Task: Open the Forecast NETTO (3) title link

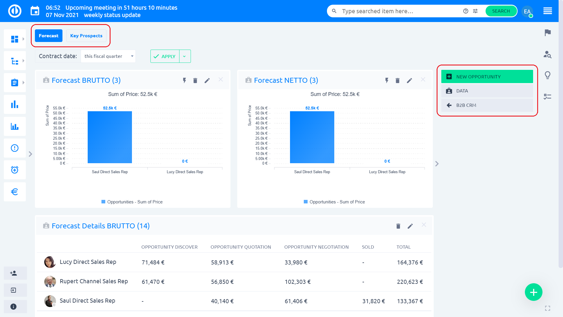Action: 286,80
